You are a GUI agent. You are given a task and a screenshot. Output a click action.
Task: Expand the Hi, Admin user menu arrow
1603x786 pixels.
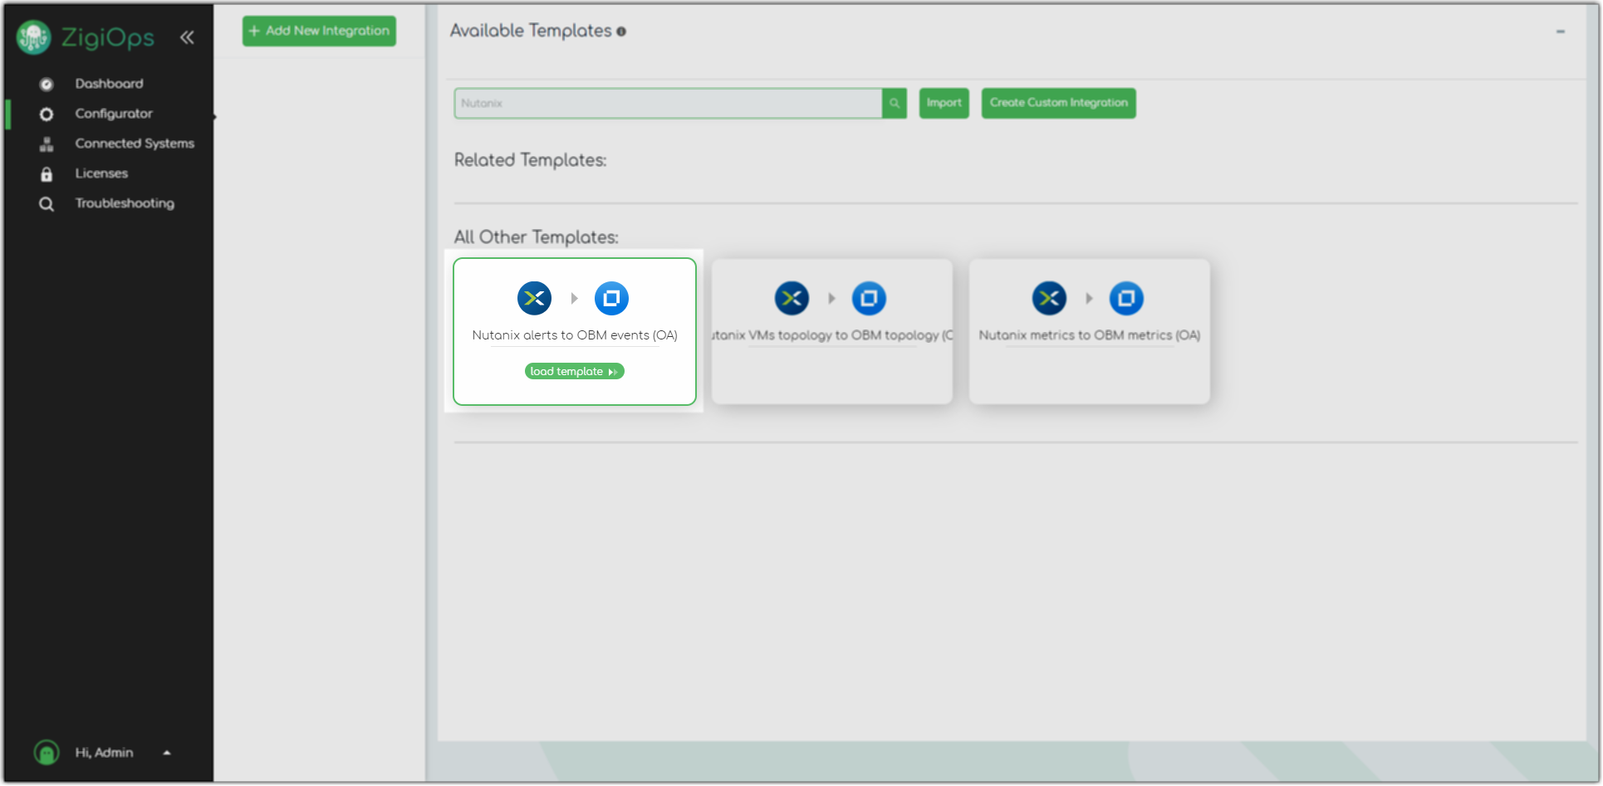tap(167, 753)
